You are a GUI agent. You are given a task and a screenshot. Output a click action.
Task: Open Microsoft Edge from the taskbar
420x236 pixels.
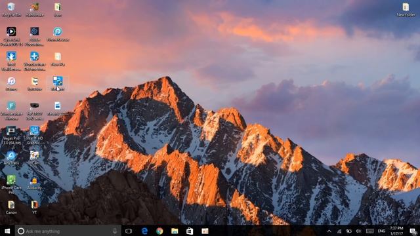(x=144, y=231)
